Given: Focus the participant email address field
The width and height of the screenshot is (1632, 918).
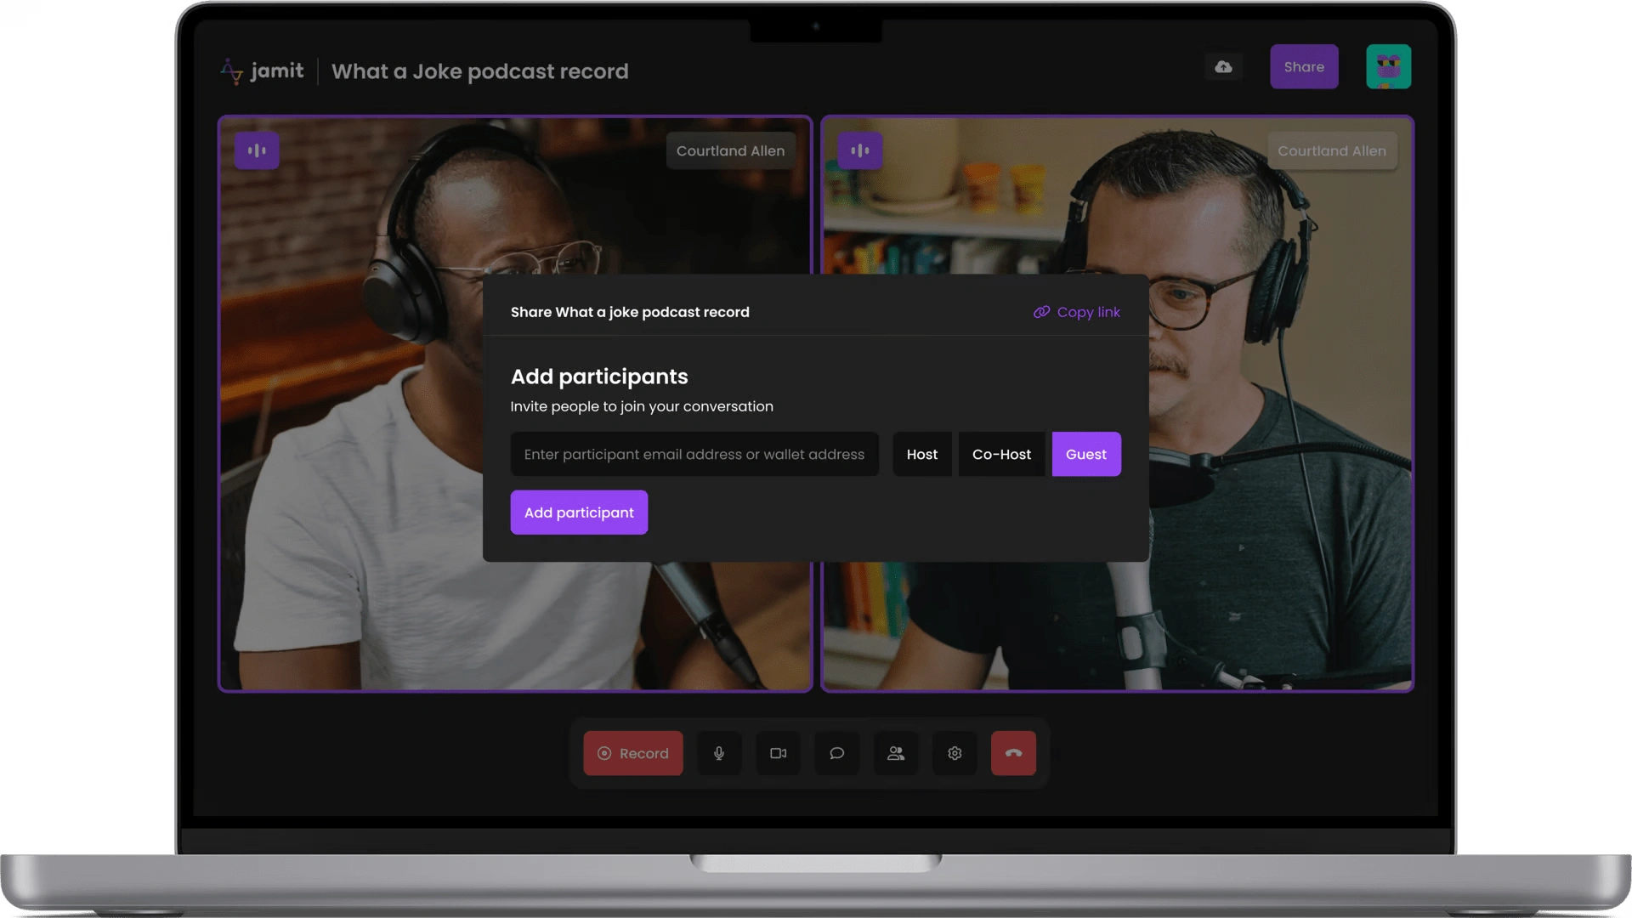Looking at the screenshot, I should (x=694, y=454).
